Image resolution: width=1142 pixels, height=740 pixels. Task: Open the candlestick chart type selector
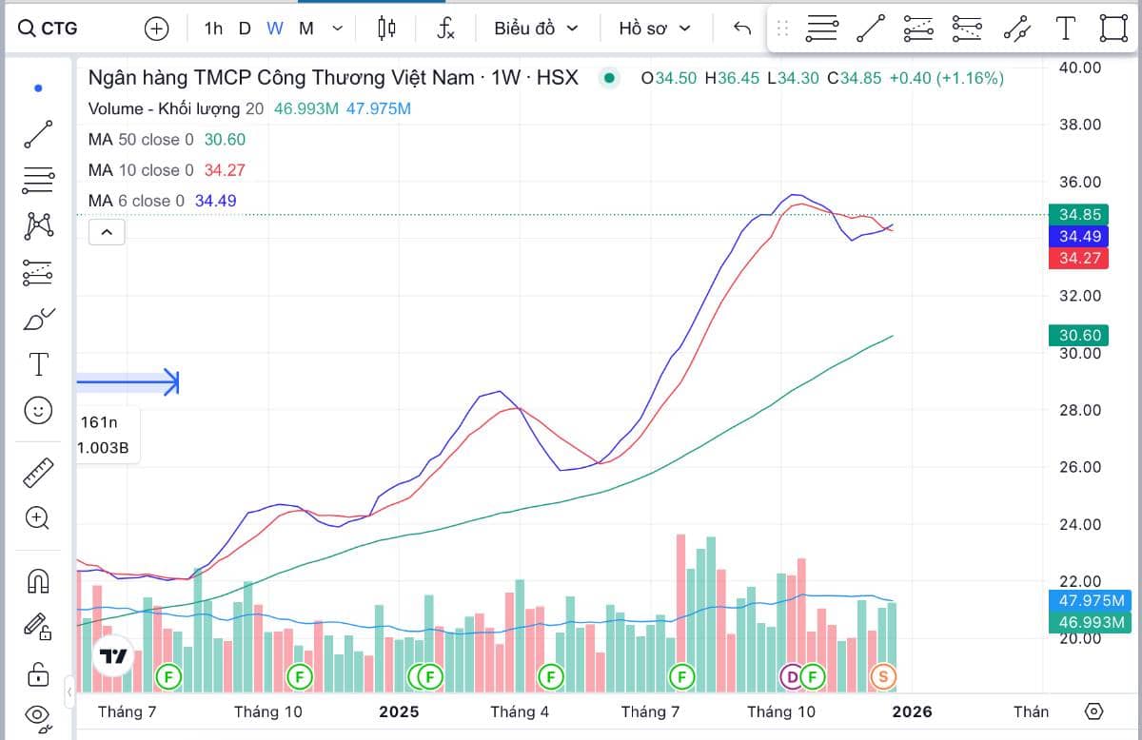coord(386,29)
